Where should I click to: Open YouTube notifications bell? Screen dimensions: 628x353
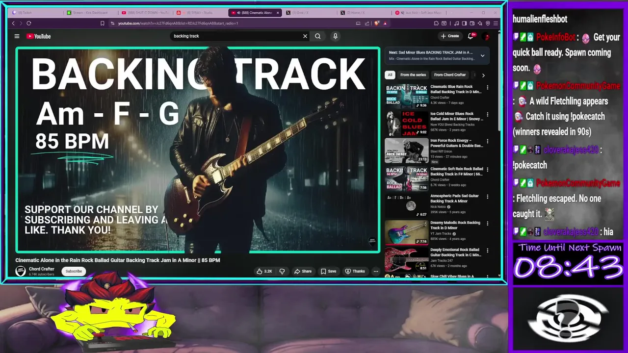coord(471,36)
